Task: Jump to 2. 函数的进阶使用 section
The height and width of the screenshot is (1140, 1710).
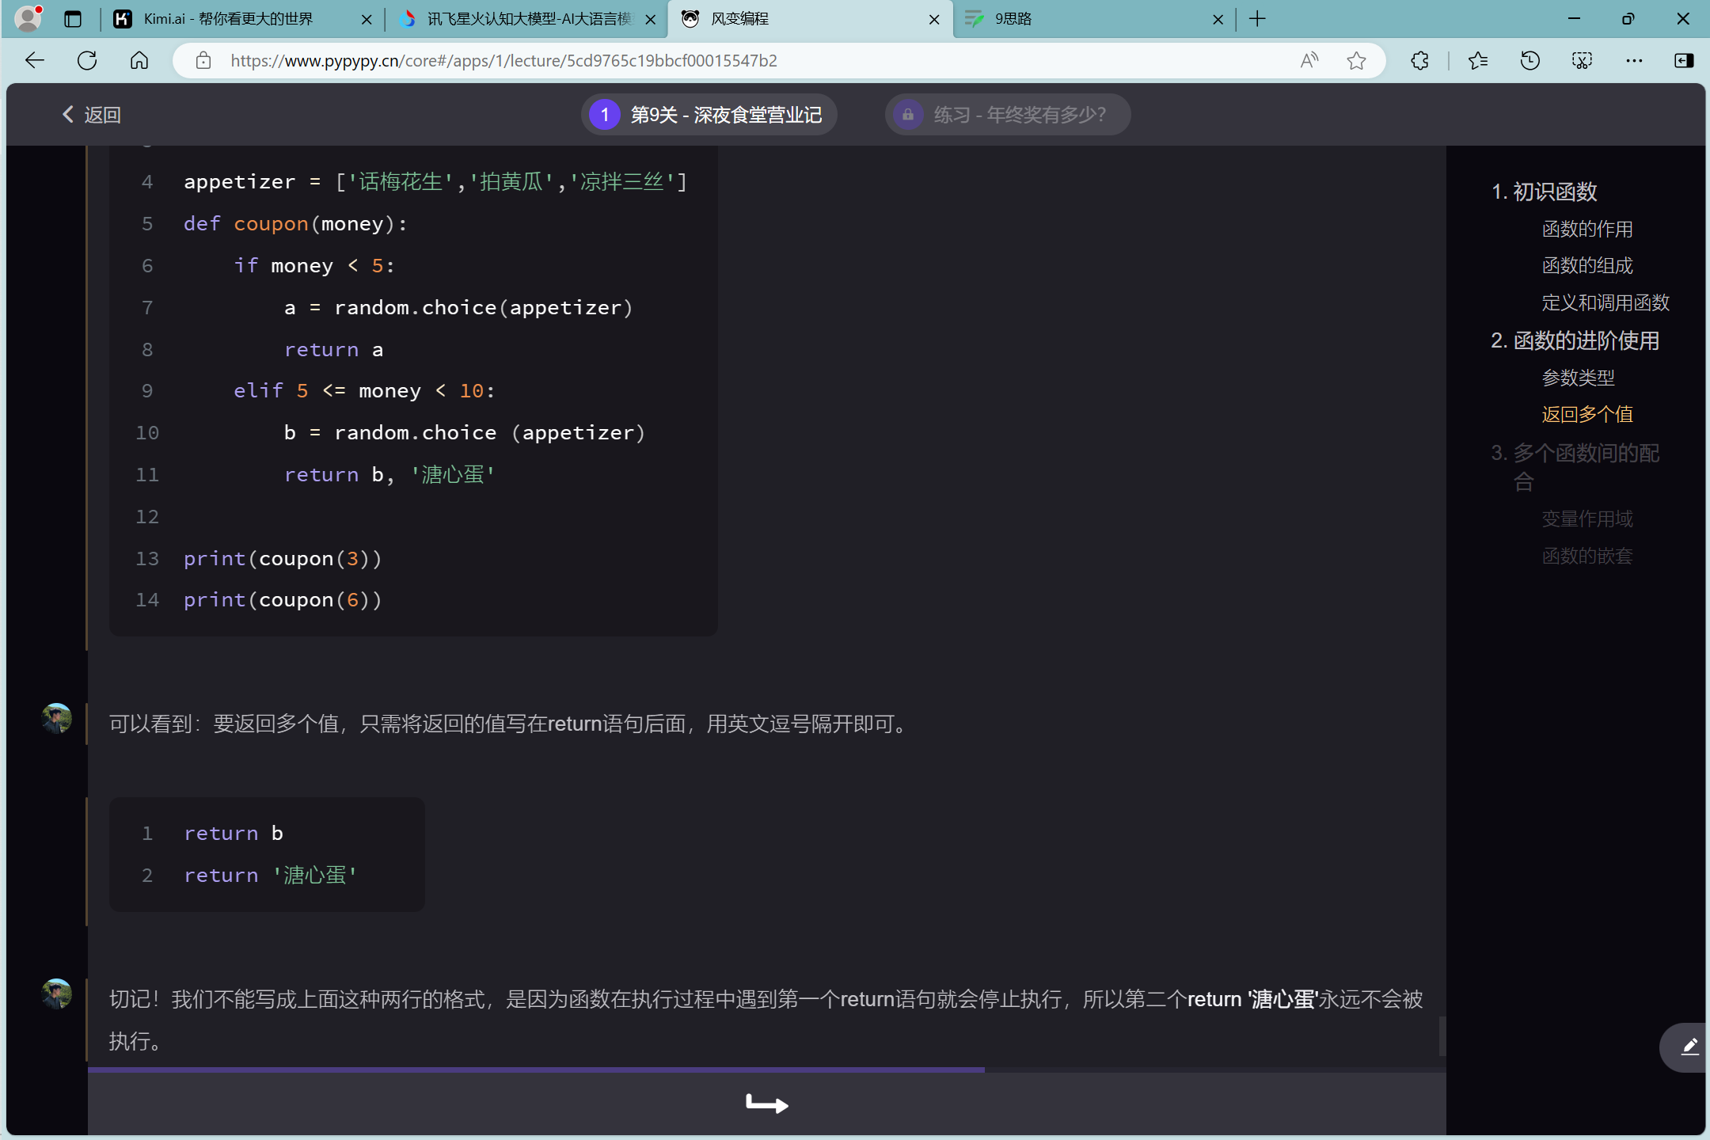Action: point(1575,340)
